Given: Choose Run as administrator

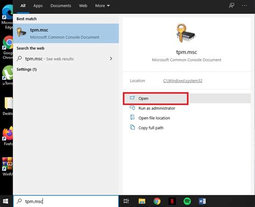Looking at the screenshot, I should (157, 108).
